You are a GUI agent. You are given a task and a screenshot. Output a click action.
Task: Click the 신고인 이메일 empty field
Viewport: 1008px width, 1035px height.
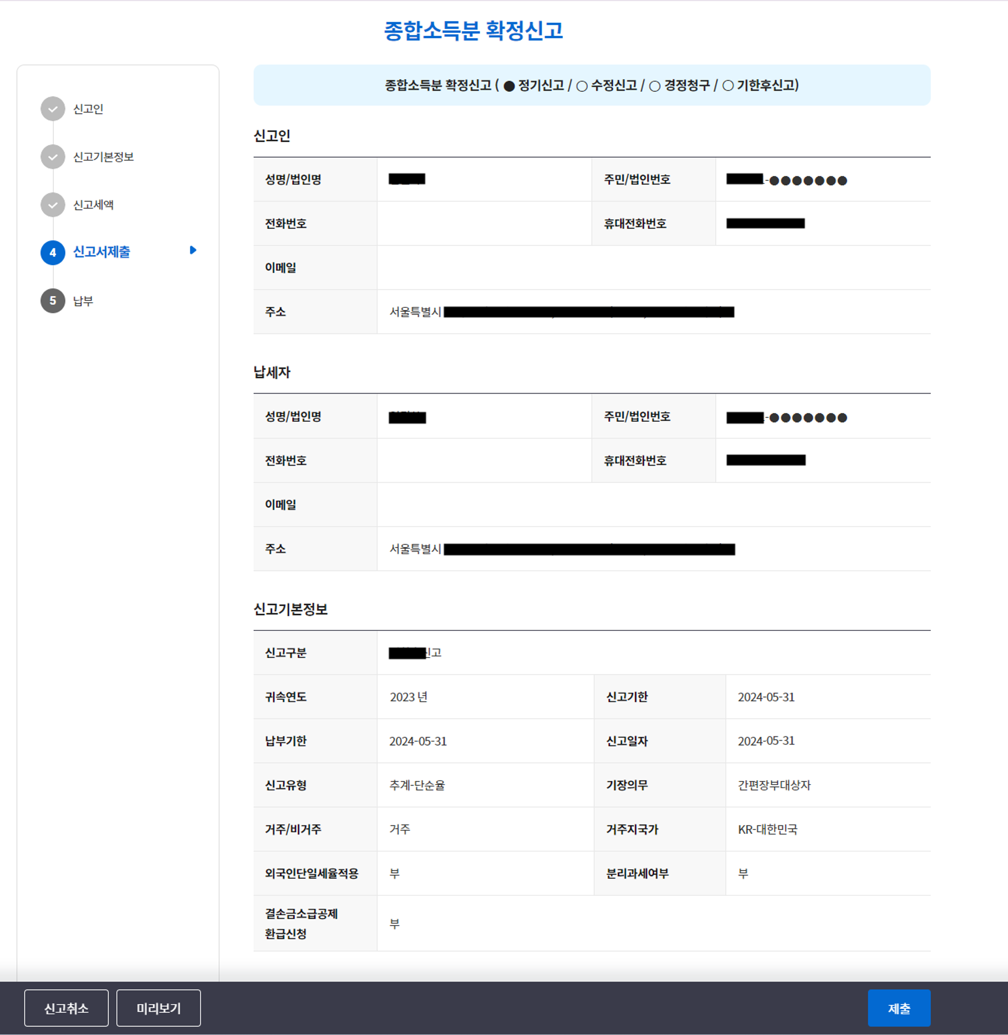coord(654,268)
